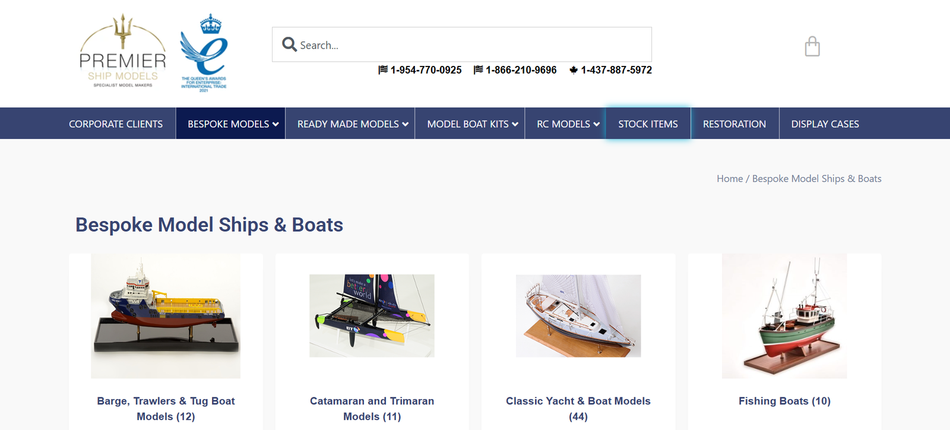Screen dimensions: 950x430
Task: Click the magnifying glass search icon
Action: pyautogui.click(x=289, y=45)
